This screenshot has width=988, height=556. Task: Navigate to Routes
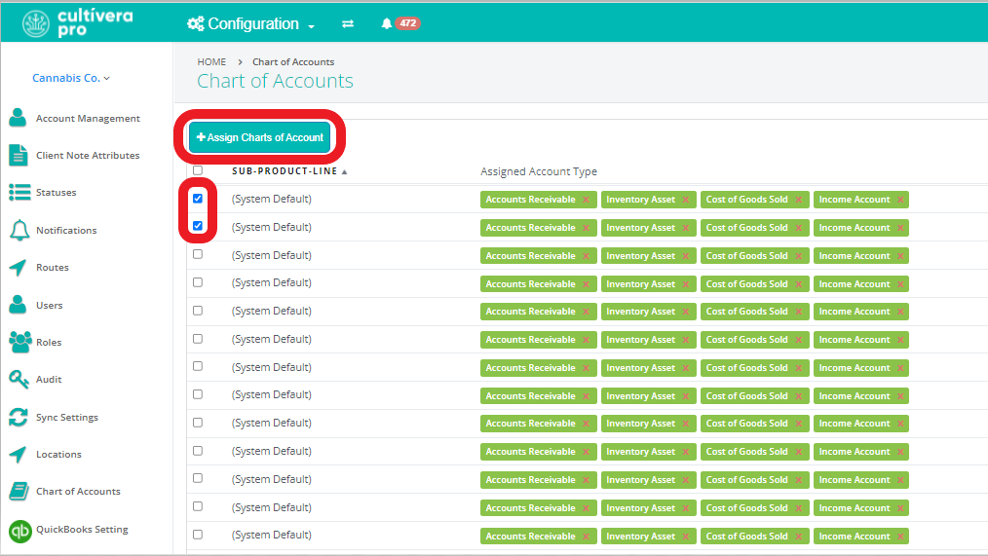53,268
